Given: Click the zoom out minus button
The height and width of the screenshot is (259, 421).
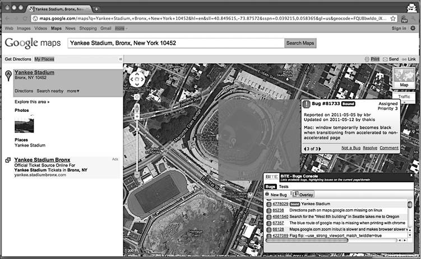Looking at the screenshot, I should point(137,175).
